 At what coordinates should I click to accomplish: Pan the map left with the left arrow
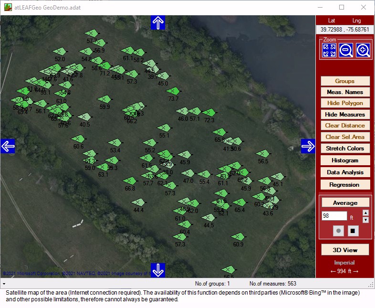tap(8, 146)
